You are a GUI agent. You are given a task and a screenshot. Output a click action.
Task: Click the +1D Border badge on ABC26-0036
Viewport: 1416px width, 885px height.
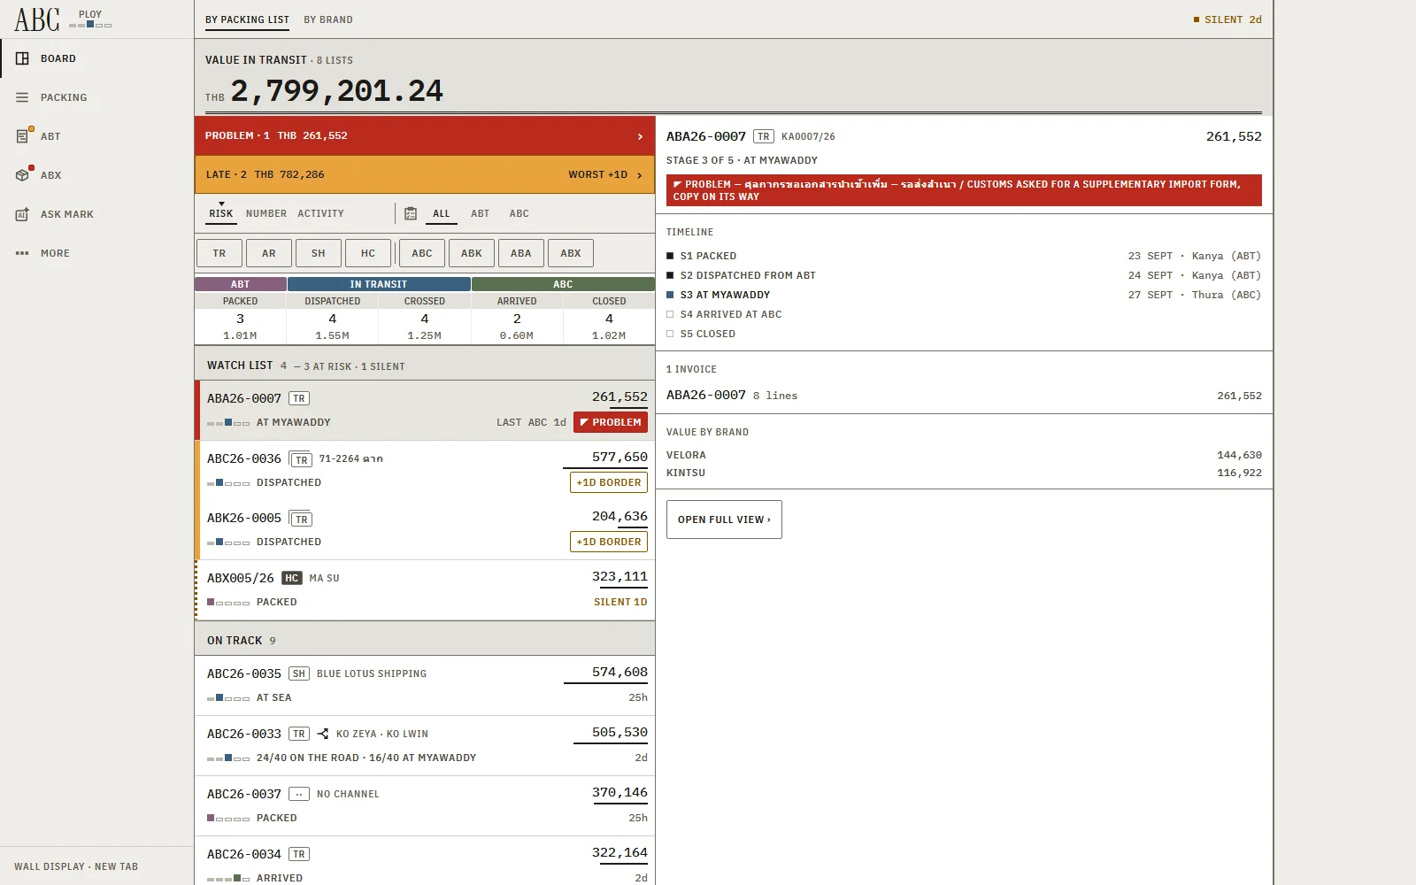[x=609, y=482]
